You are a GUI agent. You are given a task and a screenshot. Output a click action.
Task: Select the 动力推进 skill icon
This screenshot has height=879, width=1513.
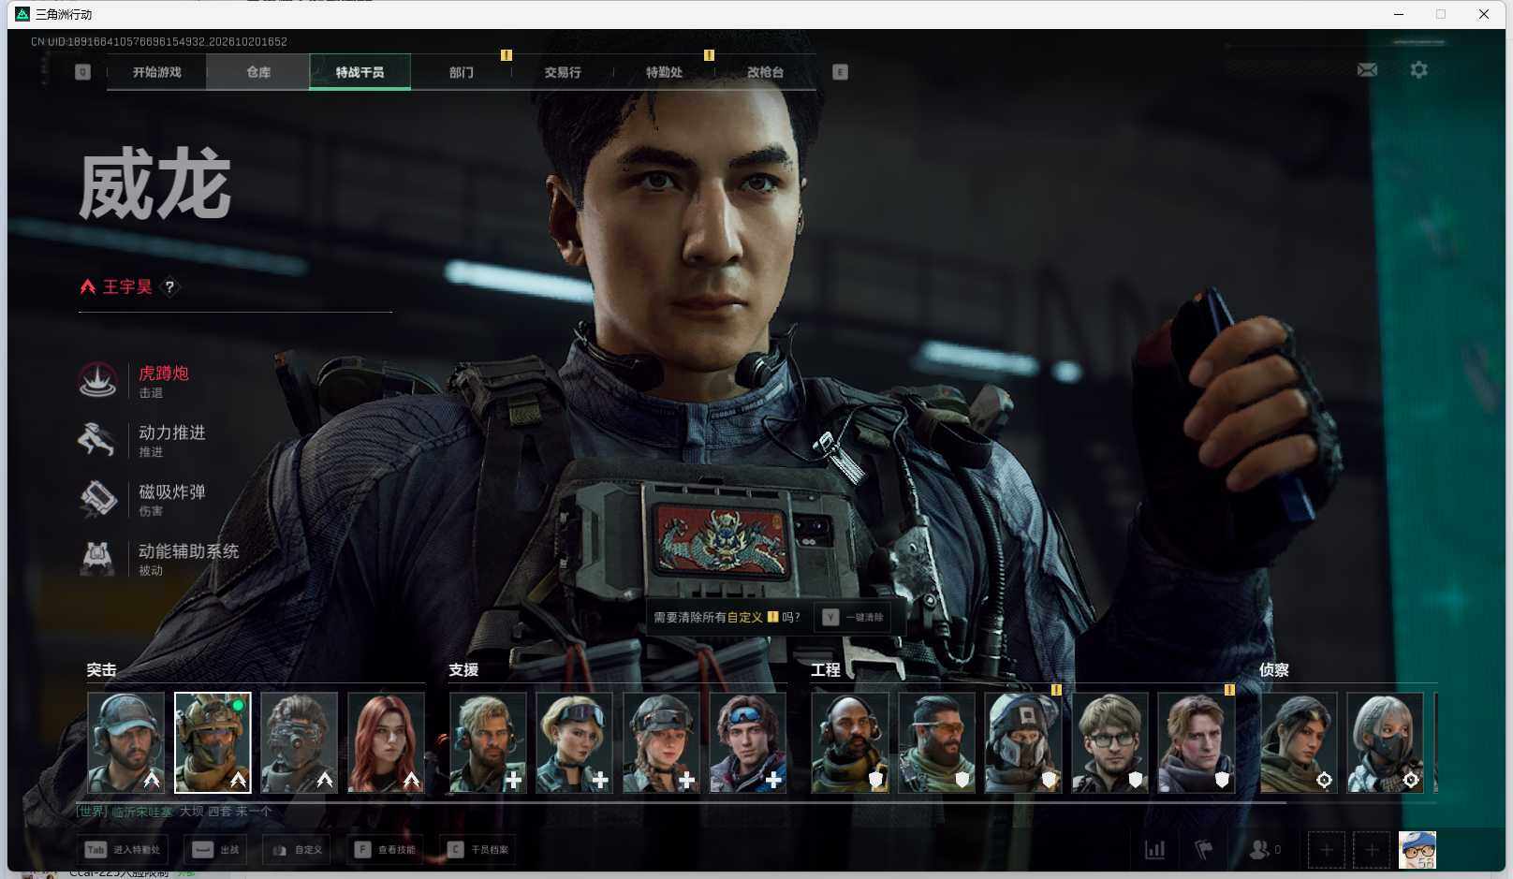pos(97,439)
